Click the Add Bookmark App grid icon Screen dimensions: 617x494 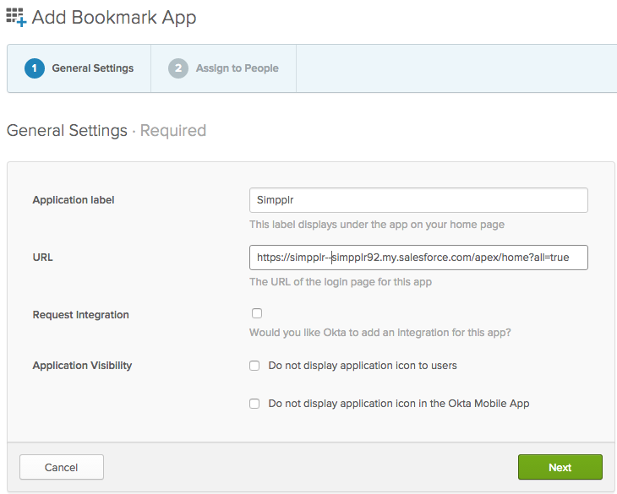16,17
